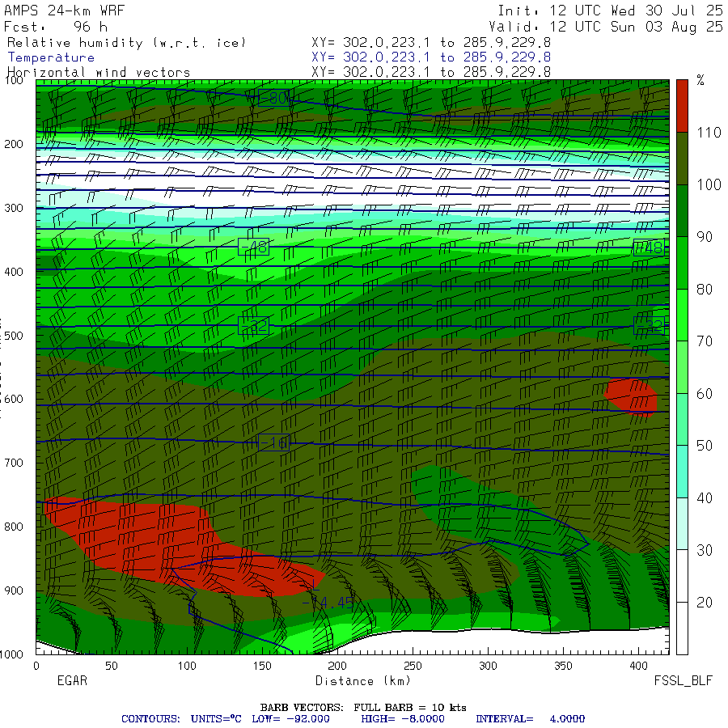The image size is (728, 728).
Task: Select the 'Fcst: 96 h' forecast hour text
Action: tap(56, 27)
